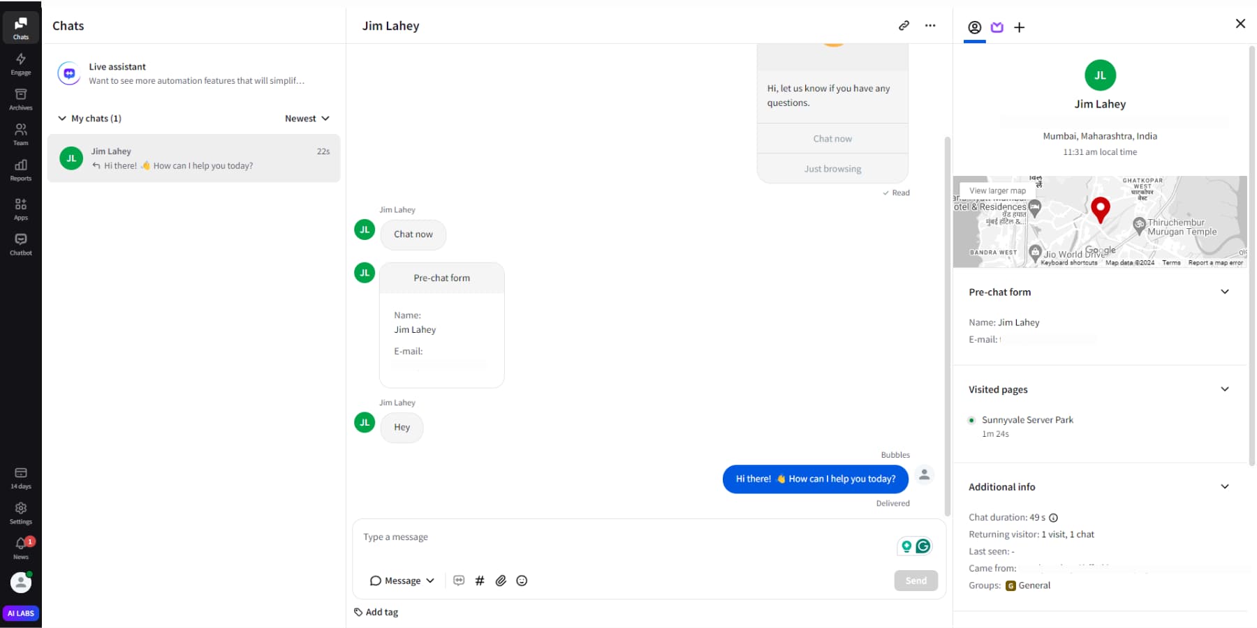This screenshot has height=628, width=1257.
Task: Open the three-dots chat options menu
Action: point(930,25)
